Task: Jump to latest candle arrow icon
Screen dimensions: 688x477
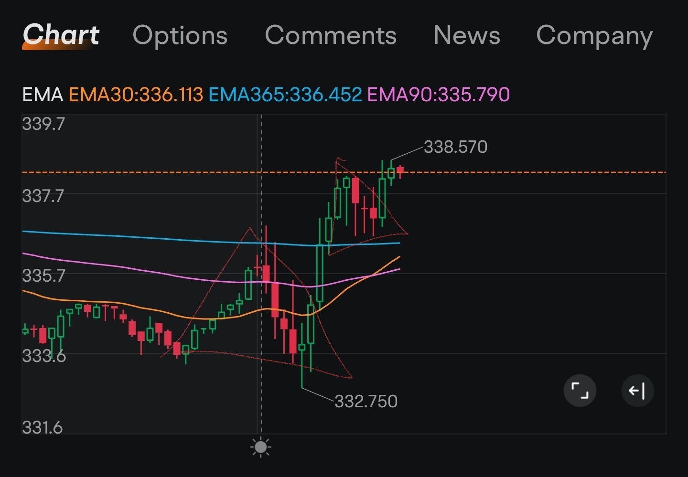Action: coord(637,391)
